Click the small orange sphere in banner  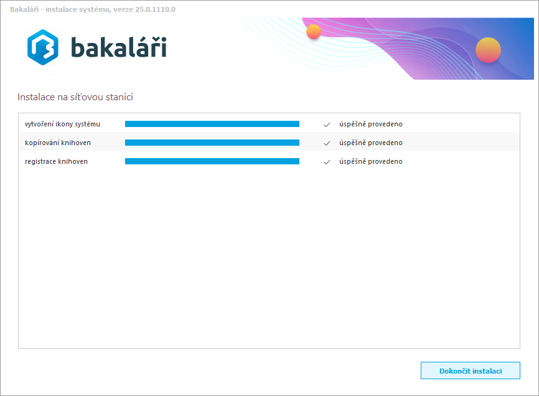click(x=314, y=32)
